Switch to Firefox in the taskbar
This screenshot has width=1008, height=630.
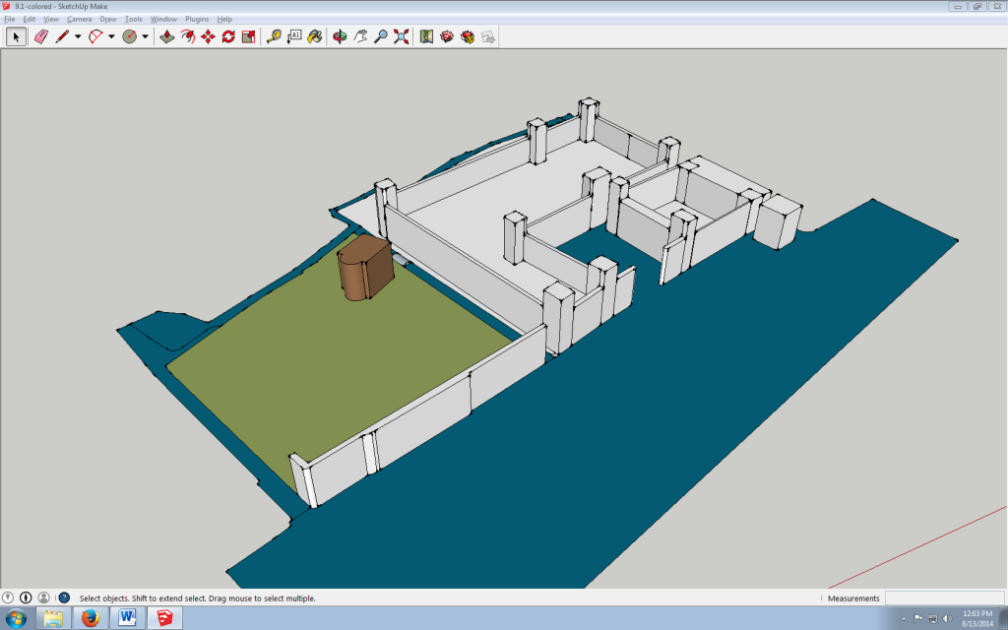click(x=91, y=618)
